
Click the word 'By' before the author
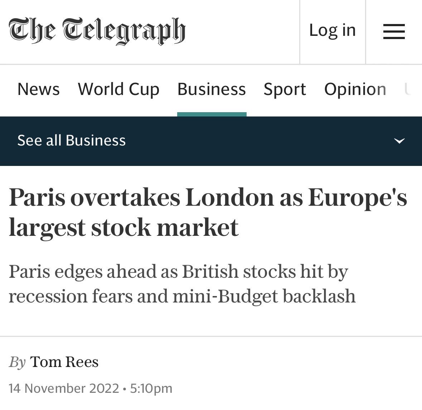click(x=17, y=362)
